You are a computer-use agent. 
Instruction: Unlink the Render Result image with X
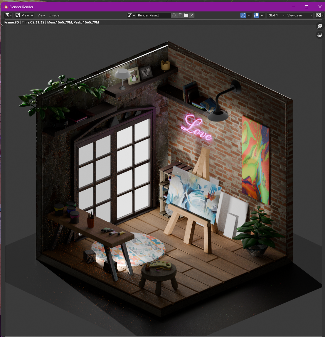point(192,15)
